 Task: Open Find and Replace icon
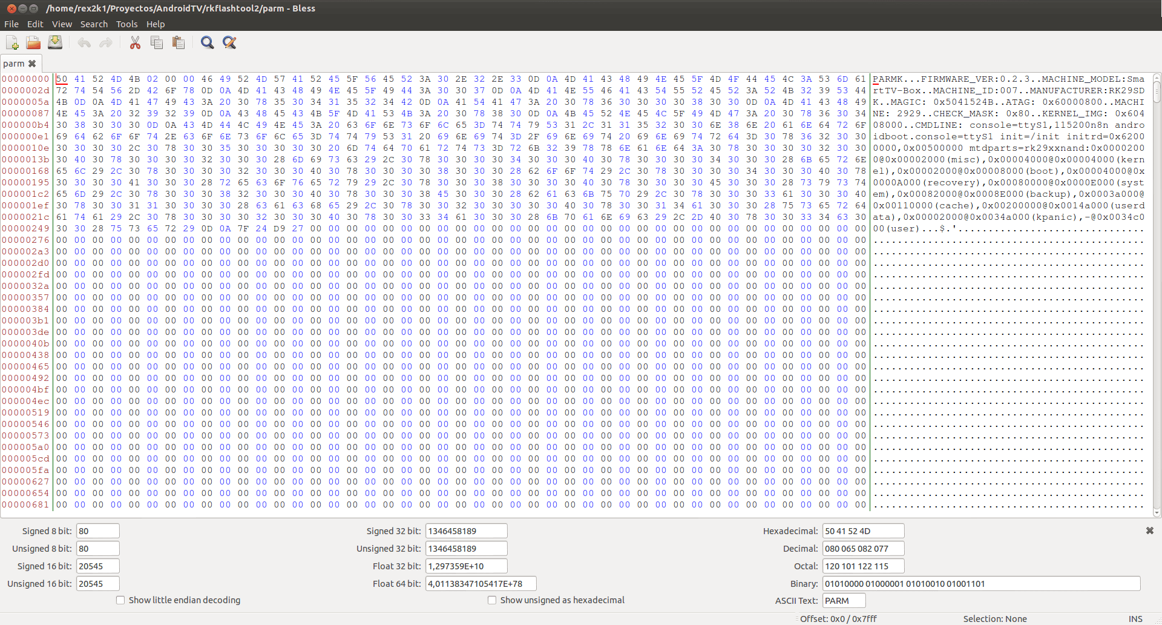coord(229,42)
